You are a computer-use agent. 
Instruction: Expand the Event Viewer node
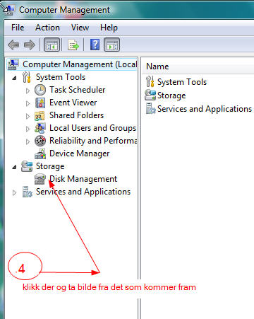[28, 103]
